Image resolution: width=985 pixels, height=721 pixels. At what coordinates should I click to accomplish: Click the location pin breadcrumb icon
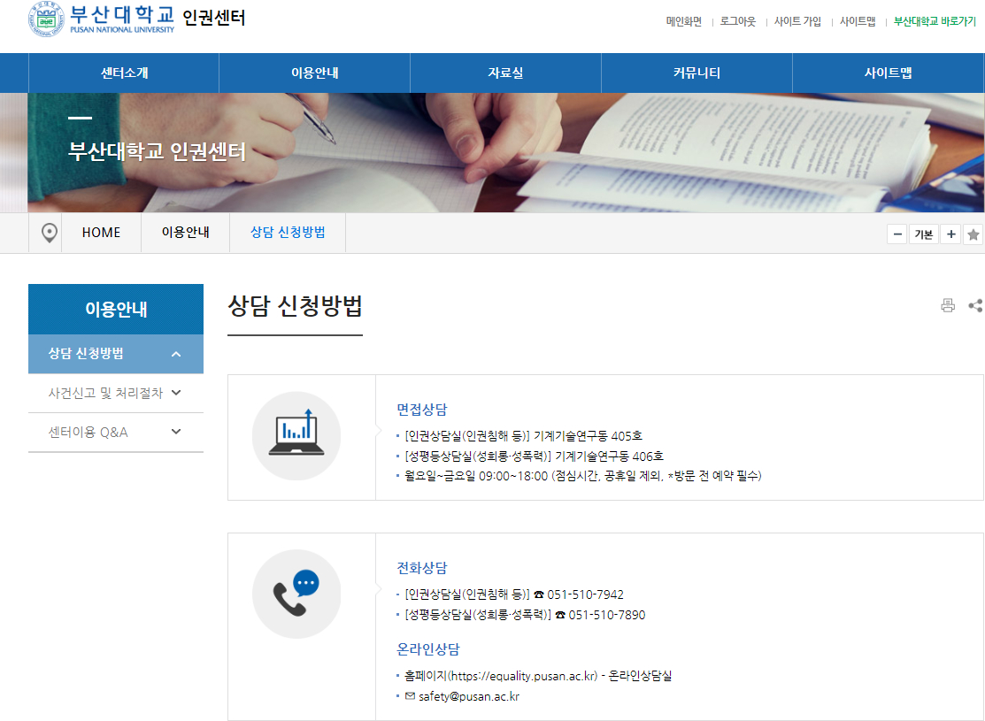[x=49, y=233]
